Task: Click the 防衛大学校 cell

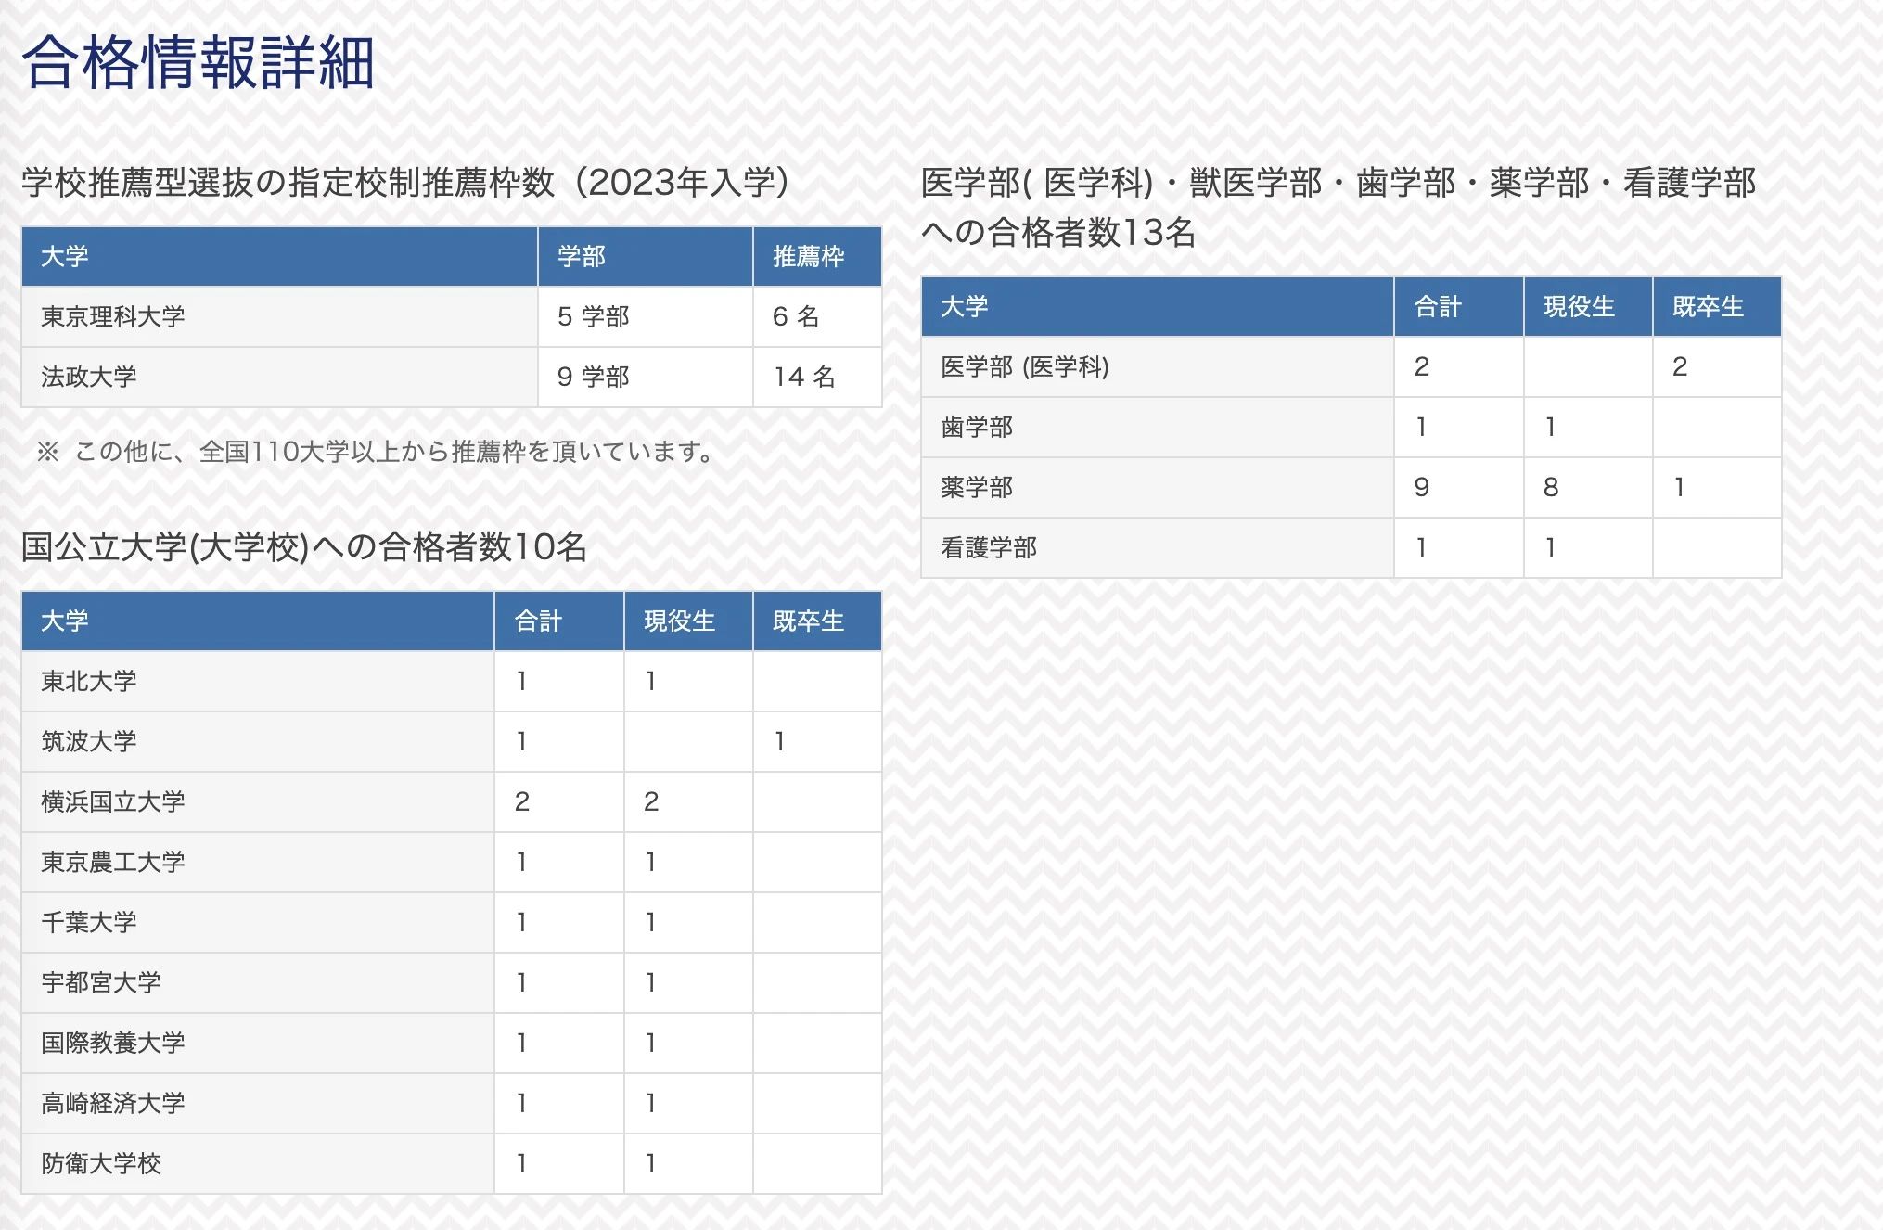Action: coord(100,1164)
